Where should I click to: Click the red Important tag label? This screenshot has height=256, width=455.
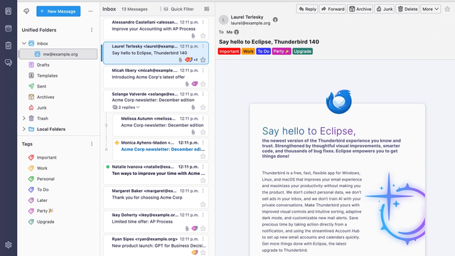coord(229,51)
